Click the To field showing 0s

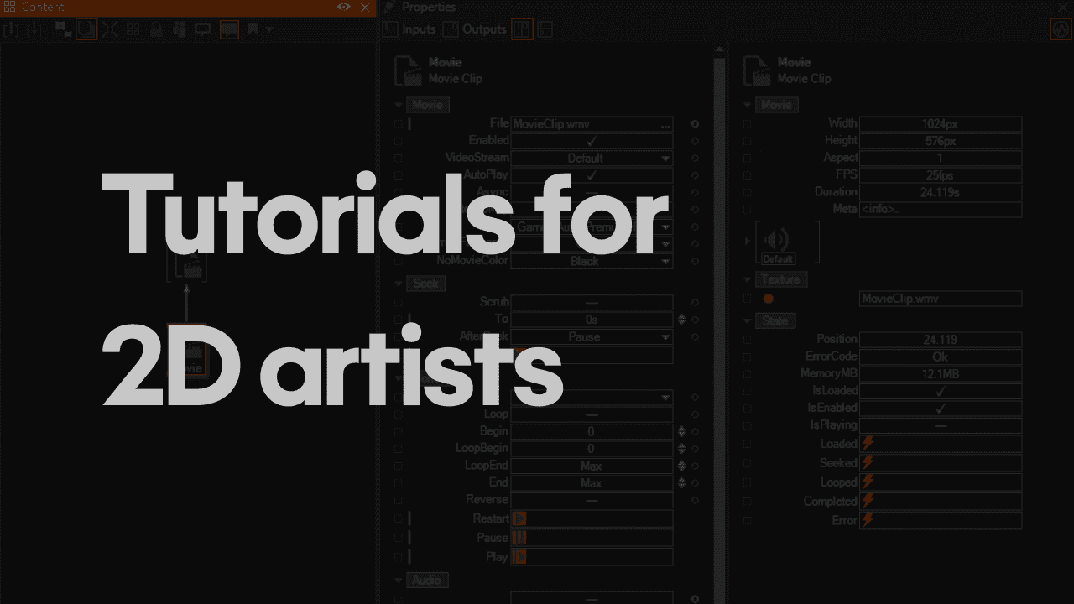(x=592, y=320)
